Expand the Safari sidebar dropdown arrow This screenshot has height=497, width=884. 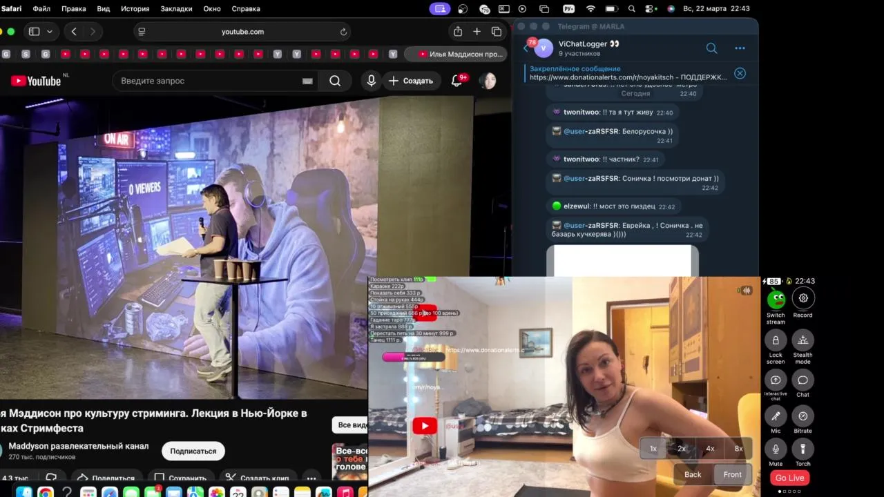coord(50,32)
